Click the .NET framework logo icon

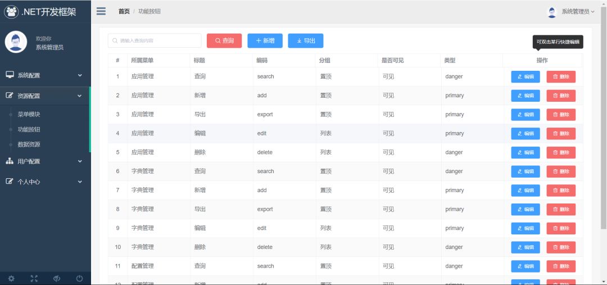tap(11, 12)
